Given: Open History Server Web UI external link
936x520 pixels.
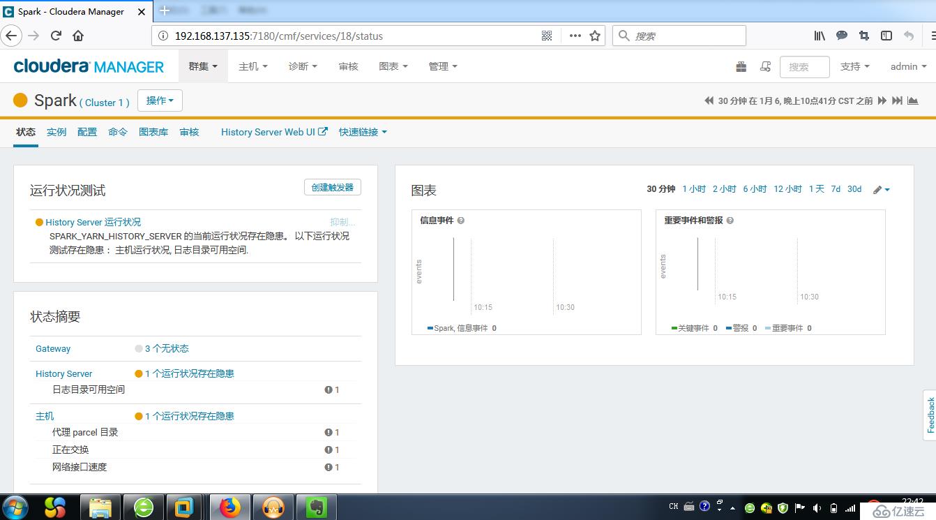Looking at the screenshot, I should 274,132.
